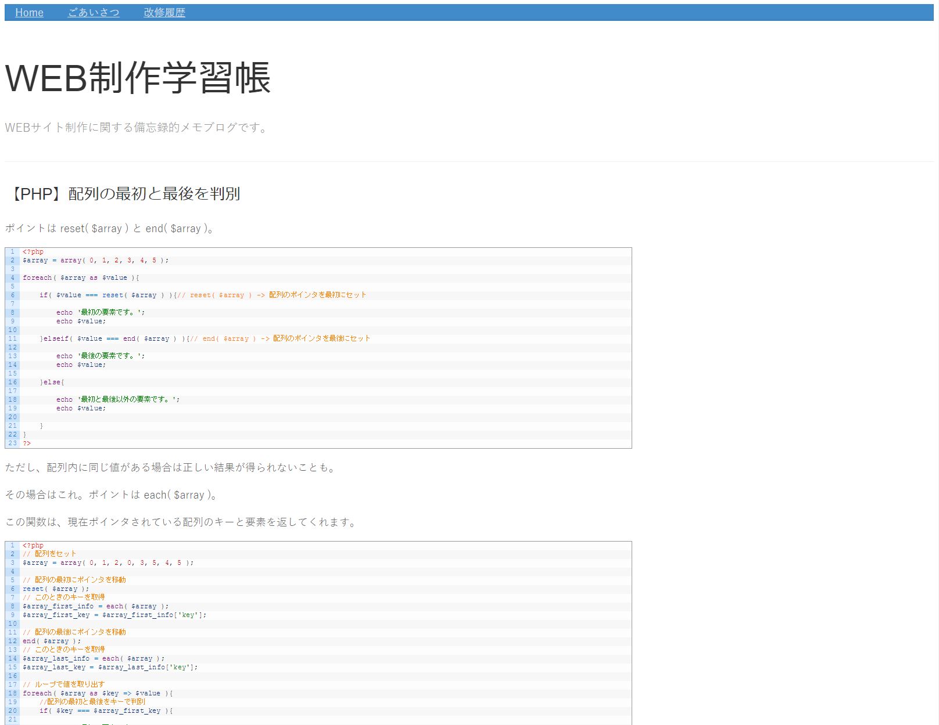Click the echo '最初の要素です。' code line

[101, 312]
